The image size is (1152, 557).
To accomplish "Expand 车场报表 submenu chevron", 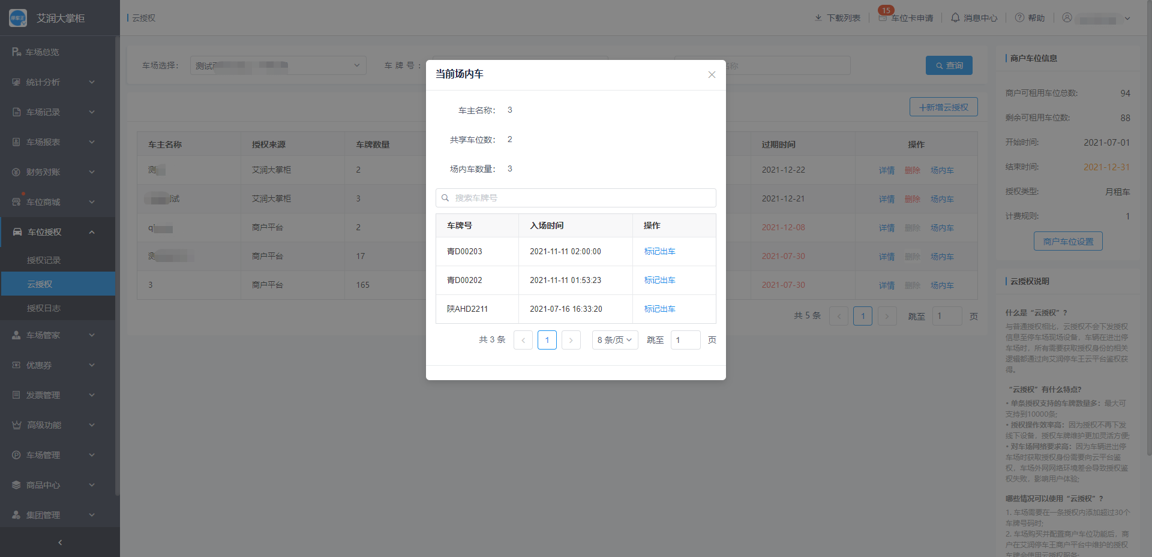I will [x=92, y=142].
